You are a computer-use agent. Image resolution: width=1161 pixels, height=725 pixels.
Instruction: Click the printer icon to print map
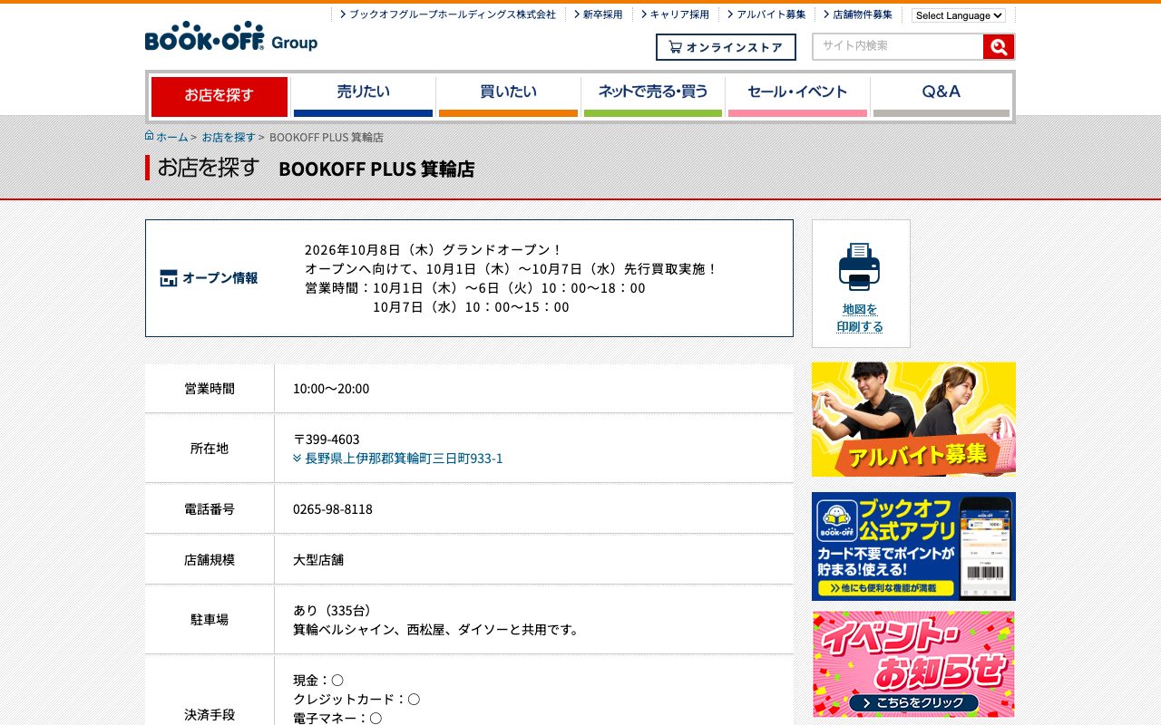point(859,266)
